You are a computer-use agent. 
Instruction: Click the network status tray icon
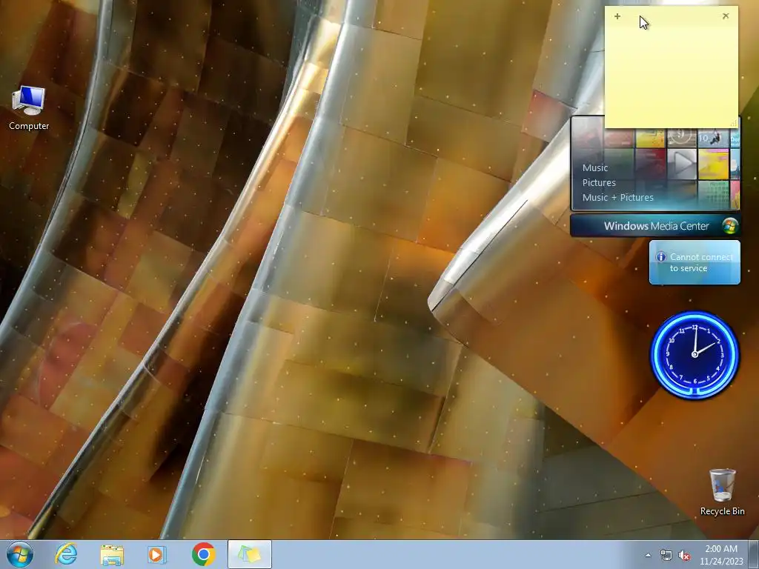[x=666, y=556]
